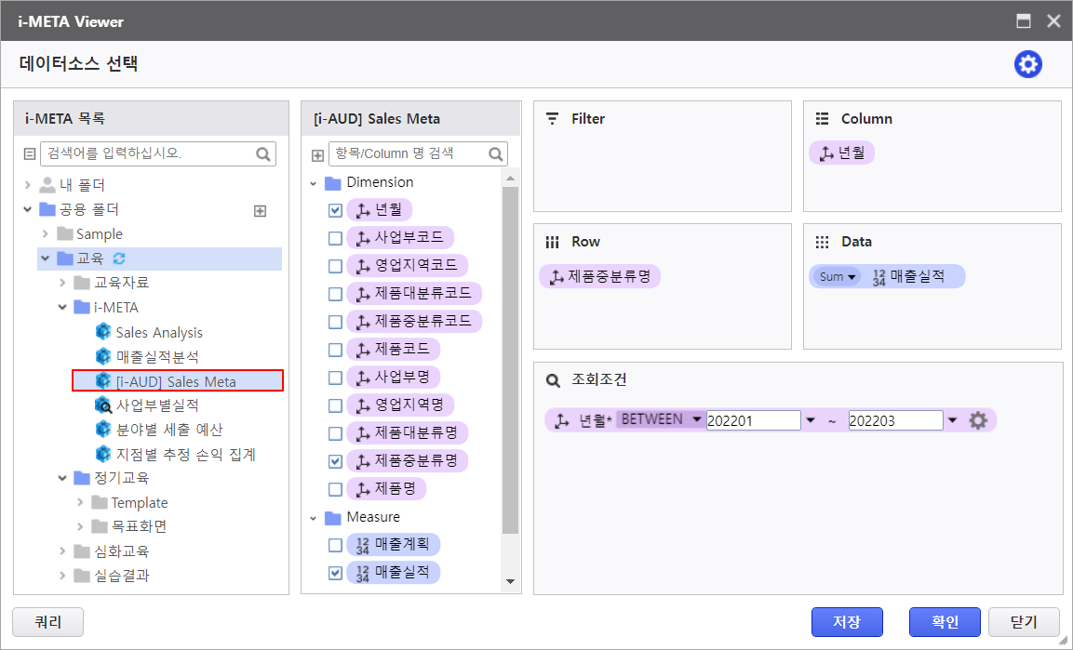
Task: Click the refresh icon next to 교육 folder
Action: pyautogui.click(x=118, y=259)
